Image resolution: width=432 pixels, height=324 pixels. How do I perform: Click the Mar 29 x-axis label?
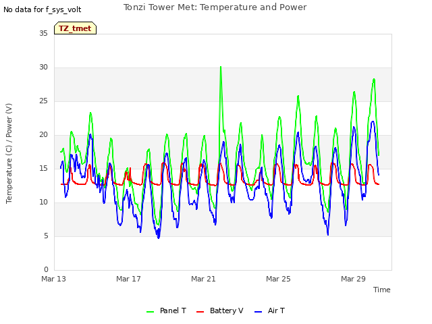353,279
